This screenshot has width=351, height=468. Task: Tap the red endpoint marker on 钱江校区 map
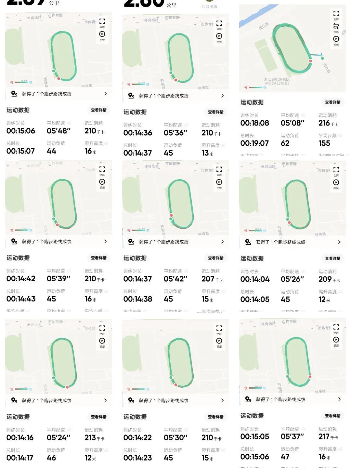click(x=310, y=61)
